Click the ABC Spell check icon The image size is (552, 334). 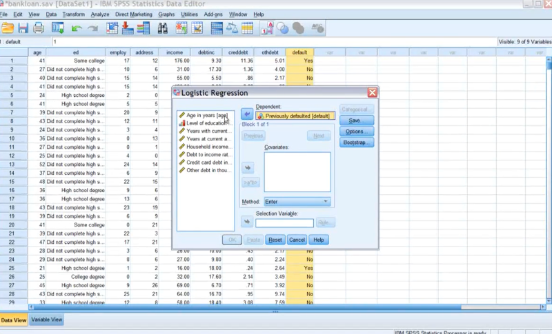pyautogui.click(x=317, y=28)
